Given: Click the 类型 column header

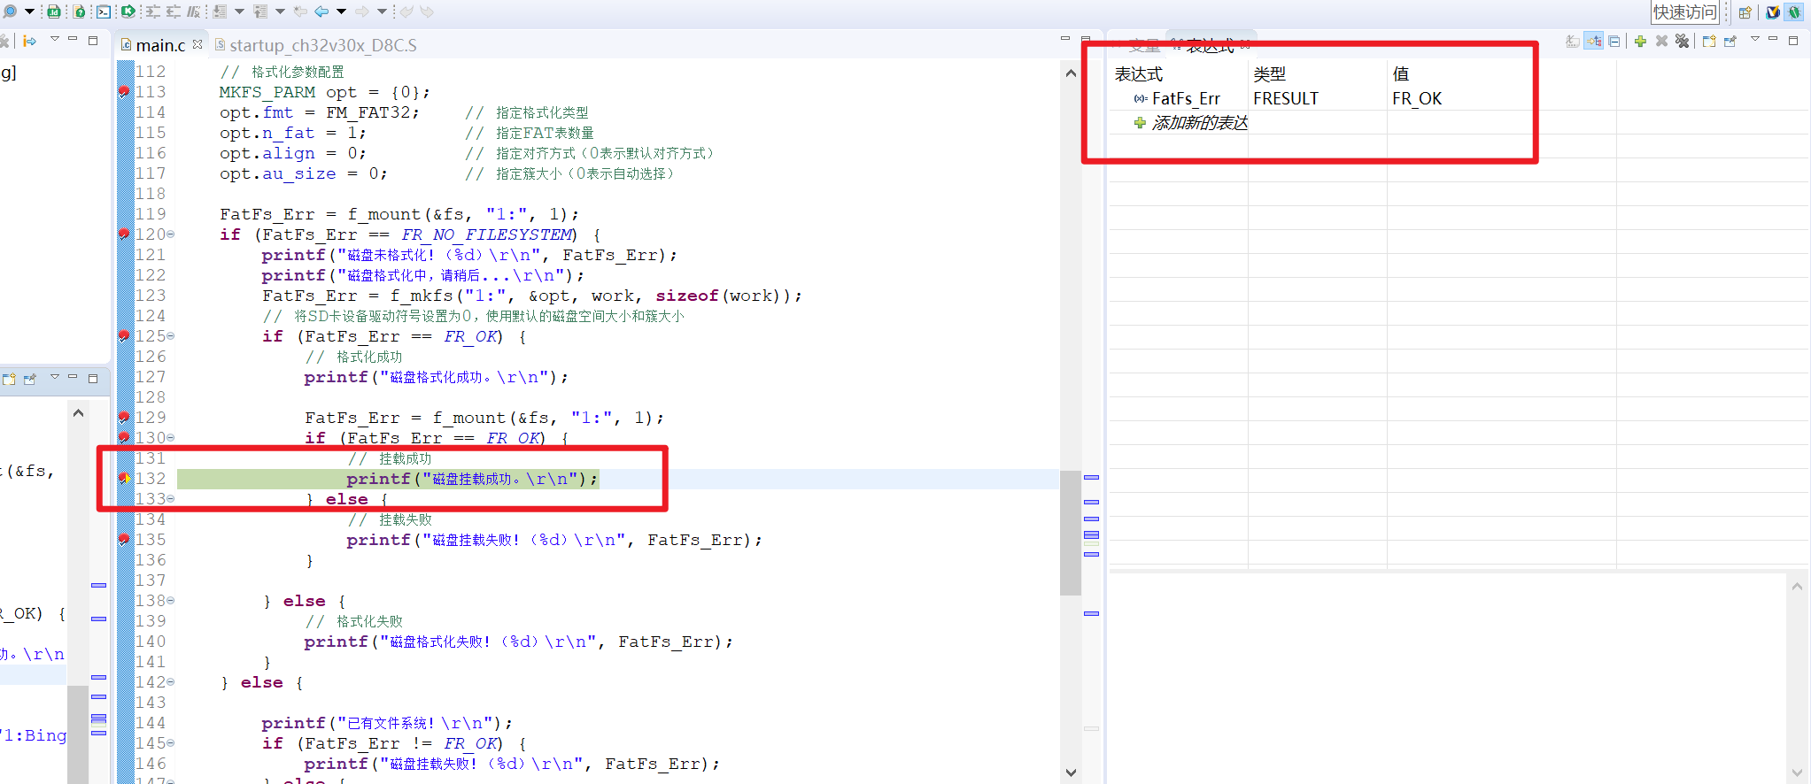Looking at the screenshot, I should point(1269,74).
